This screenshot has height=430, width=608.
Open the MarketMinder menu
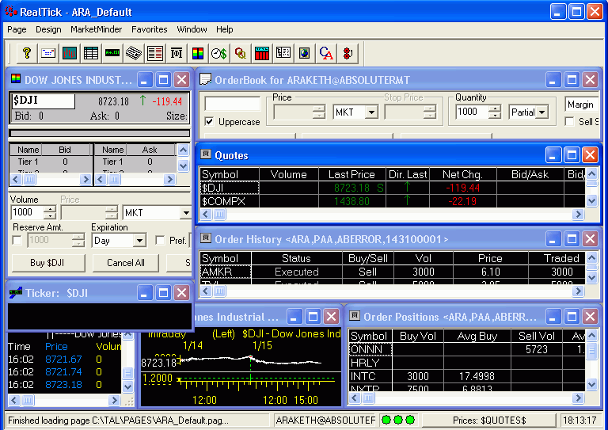[x=96, y=29]
